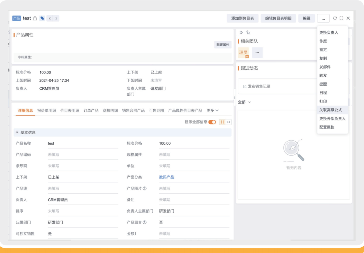Refresh the product detail page
Screen dimensions: 364x253
click(335, 18)
